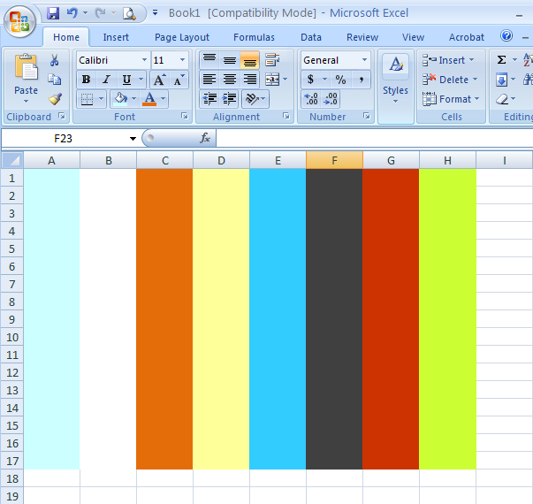Image resolution: width=533 pixels, height=504 pixels.
Task: Toggle Top Align vertical alignment
Action: click(x=209, y=60)
